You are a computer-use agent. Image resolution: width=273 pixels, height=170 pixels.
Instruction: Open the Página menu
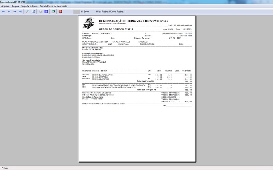(15, 6)
